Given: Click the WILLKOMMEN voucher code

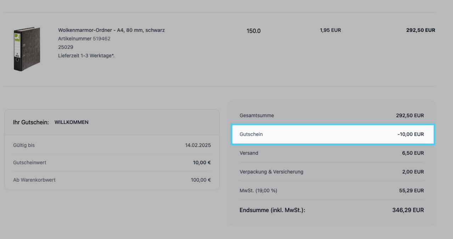Looking at the screenshot, I should point(71,122).
